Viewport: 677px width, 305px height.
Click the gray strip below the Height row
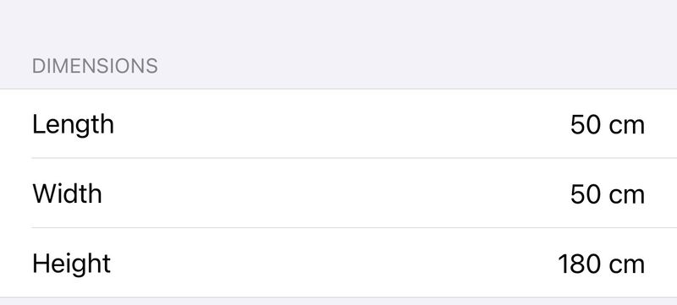[338, 302]
